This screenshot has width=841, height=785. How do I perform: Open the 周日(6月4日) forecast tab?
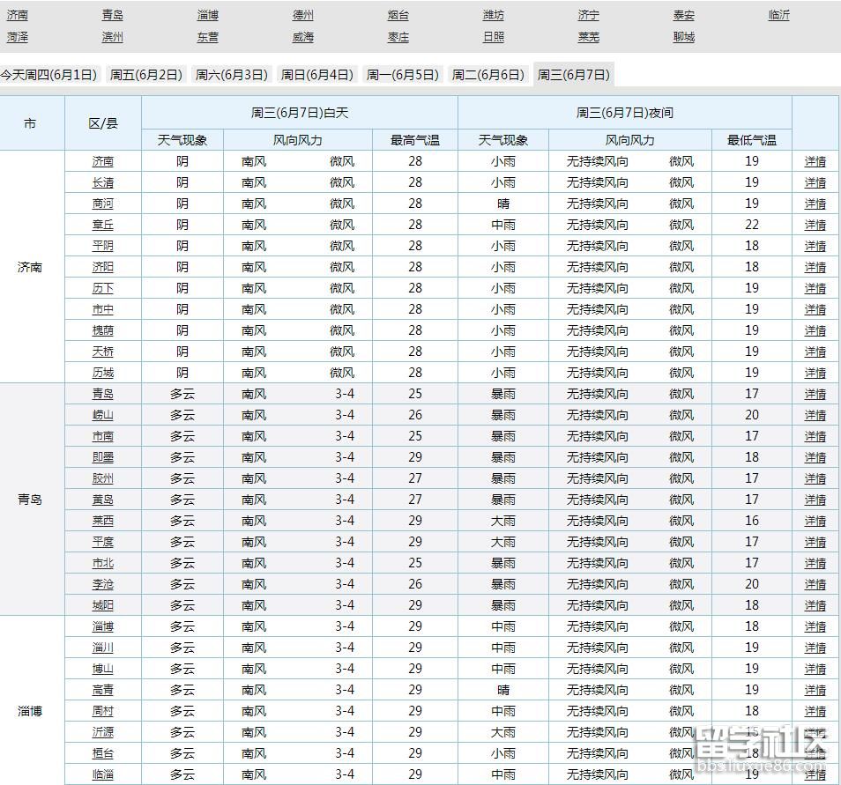[317, 75]
